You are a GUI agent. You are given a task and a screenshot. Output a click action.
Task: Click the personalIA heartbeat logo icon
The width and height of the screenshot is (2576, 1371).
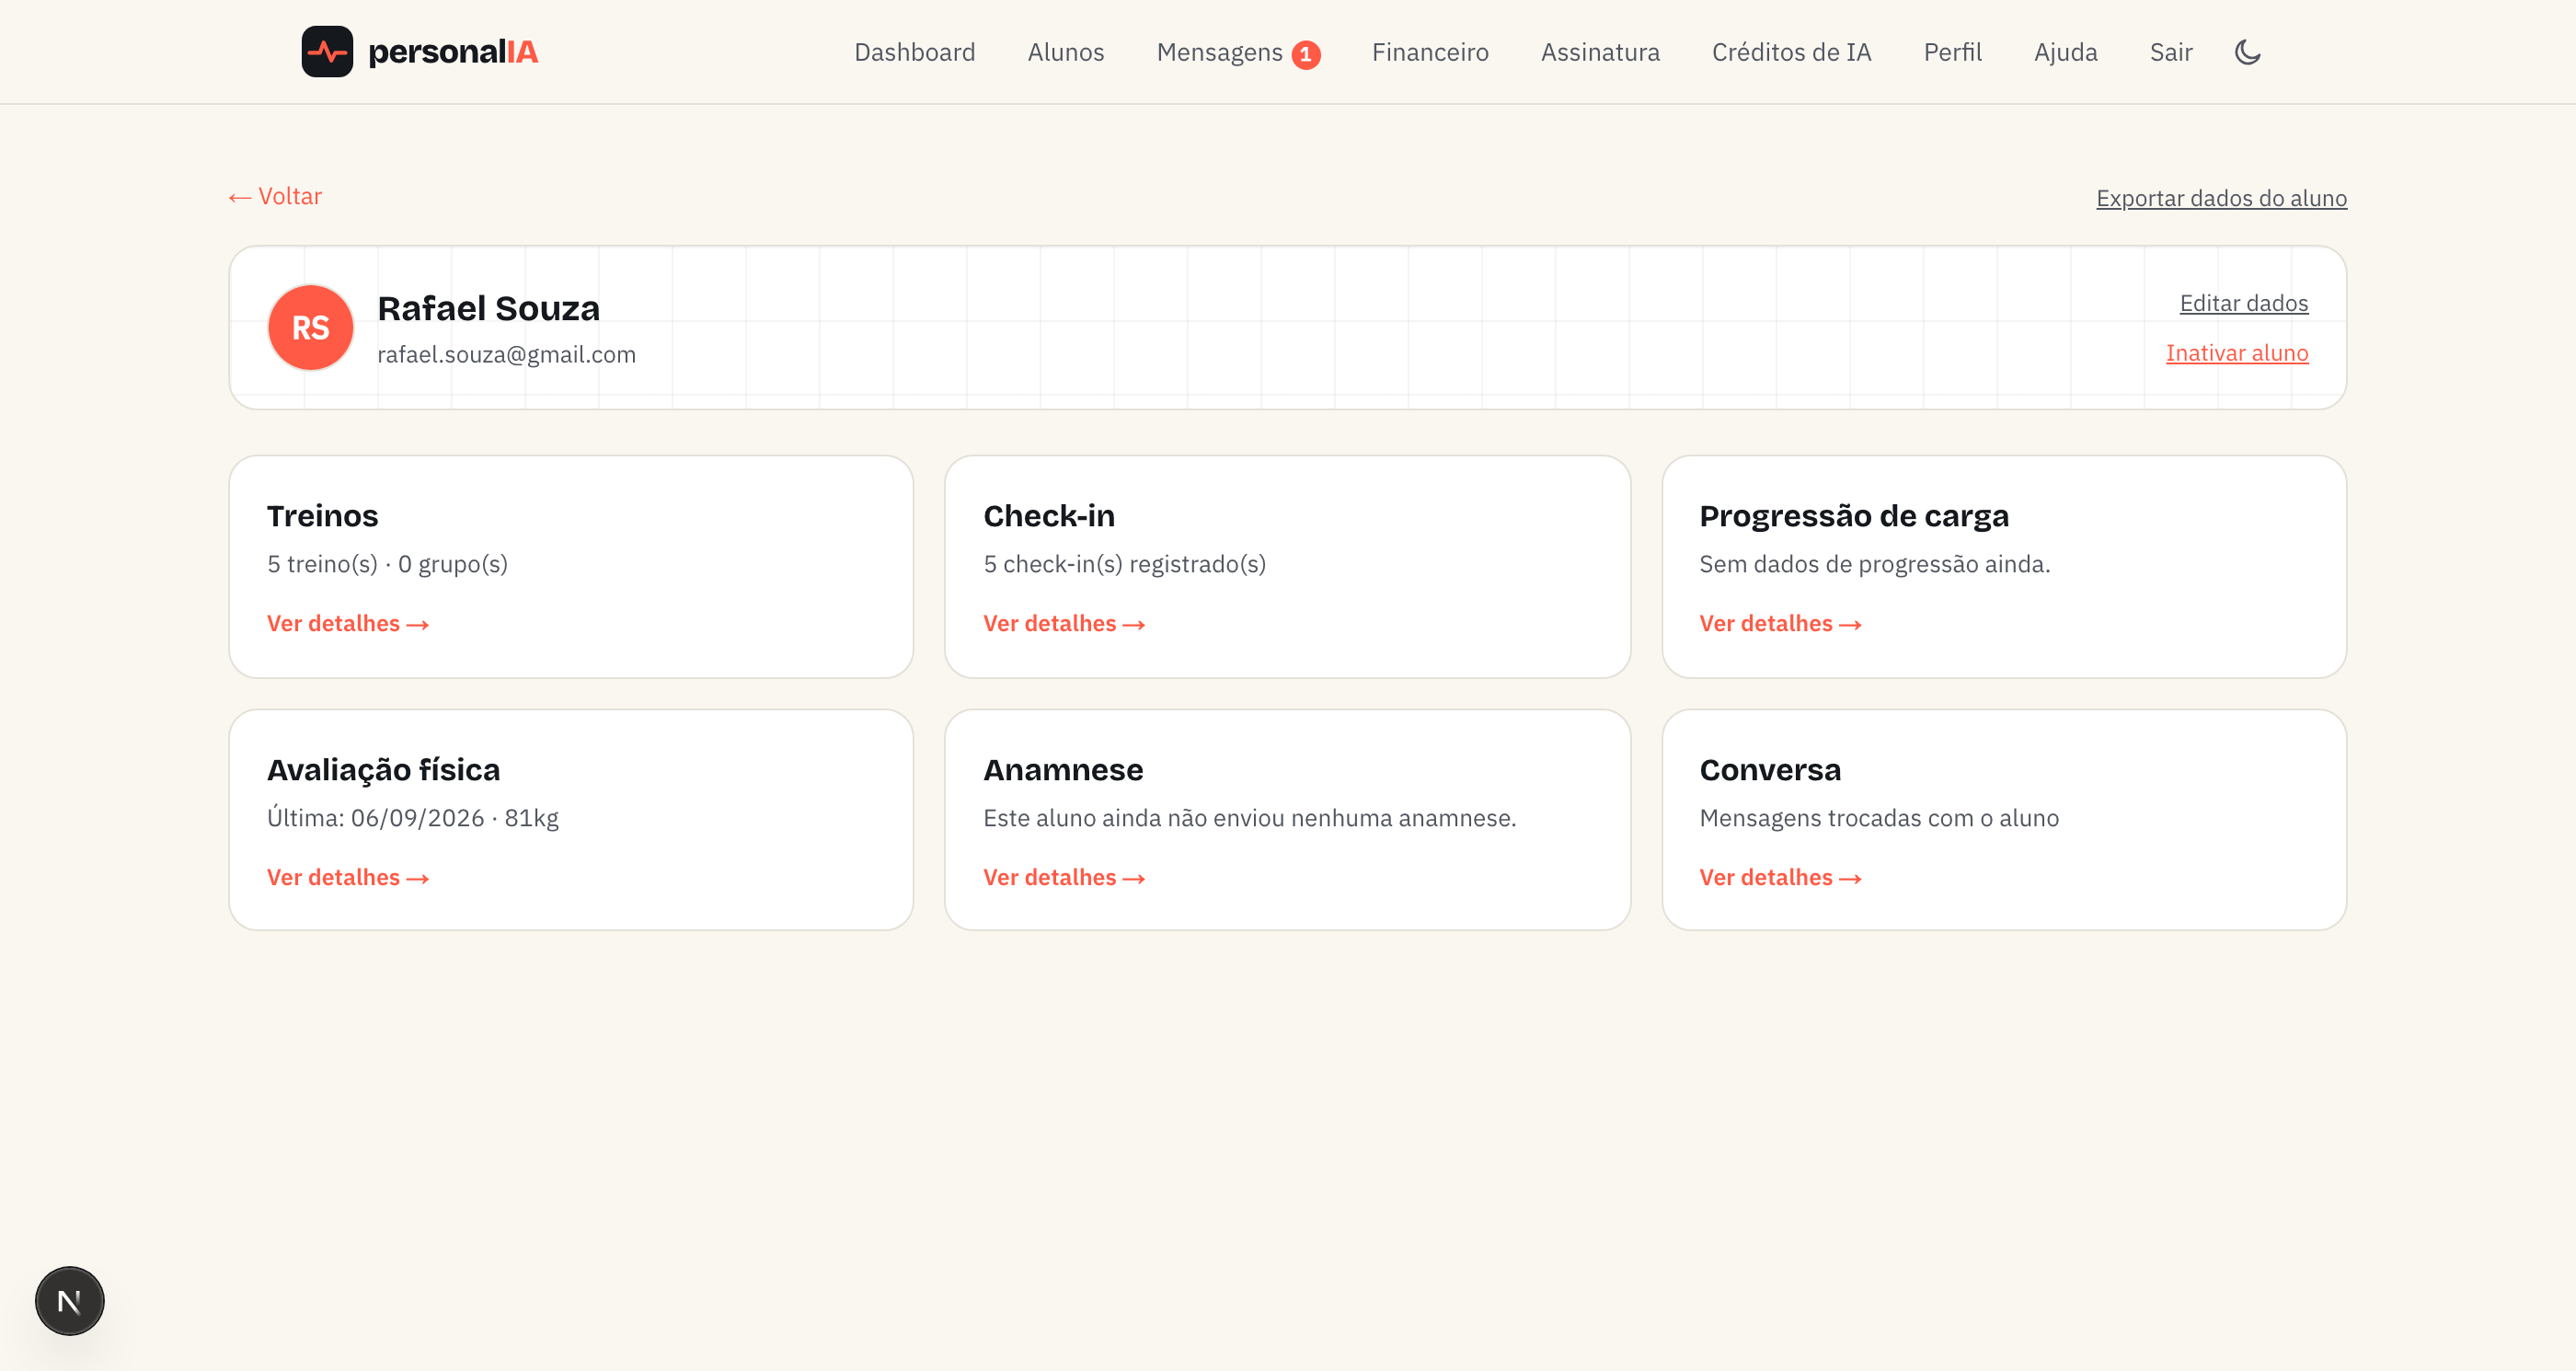click(327, 52)
